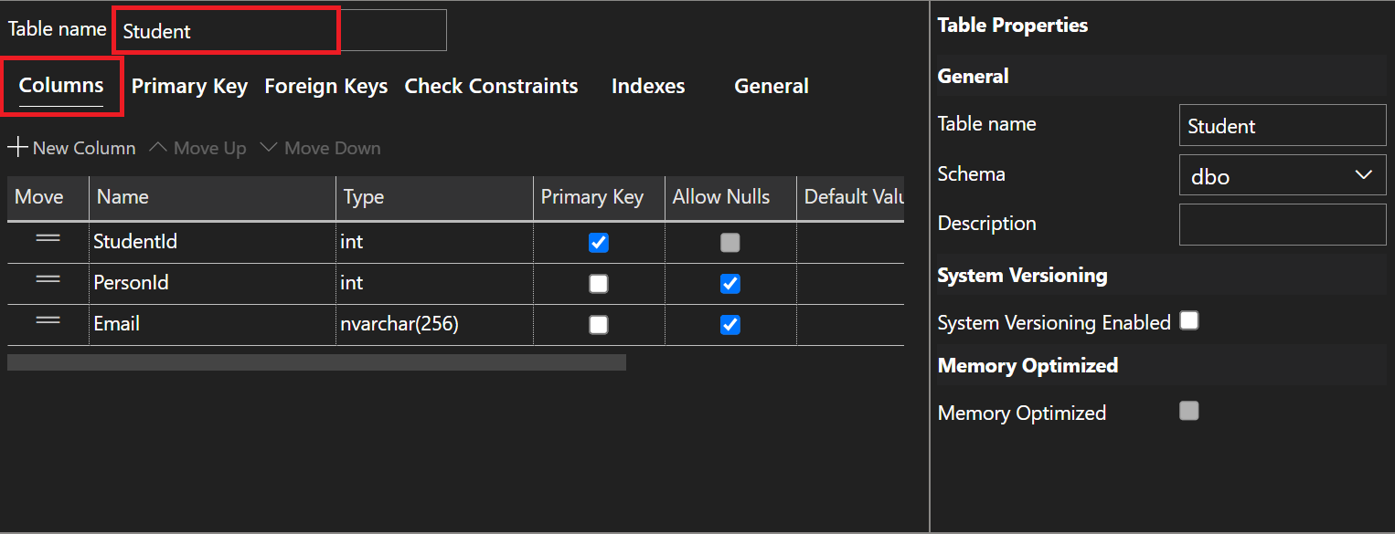Grab the drag handle on the PersonId row
This screenshot has width=1395, height=534.
pyautogui.click(x=47, y=282)
